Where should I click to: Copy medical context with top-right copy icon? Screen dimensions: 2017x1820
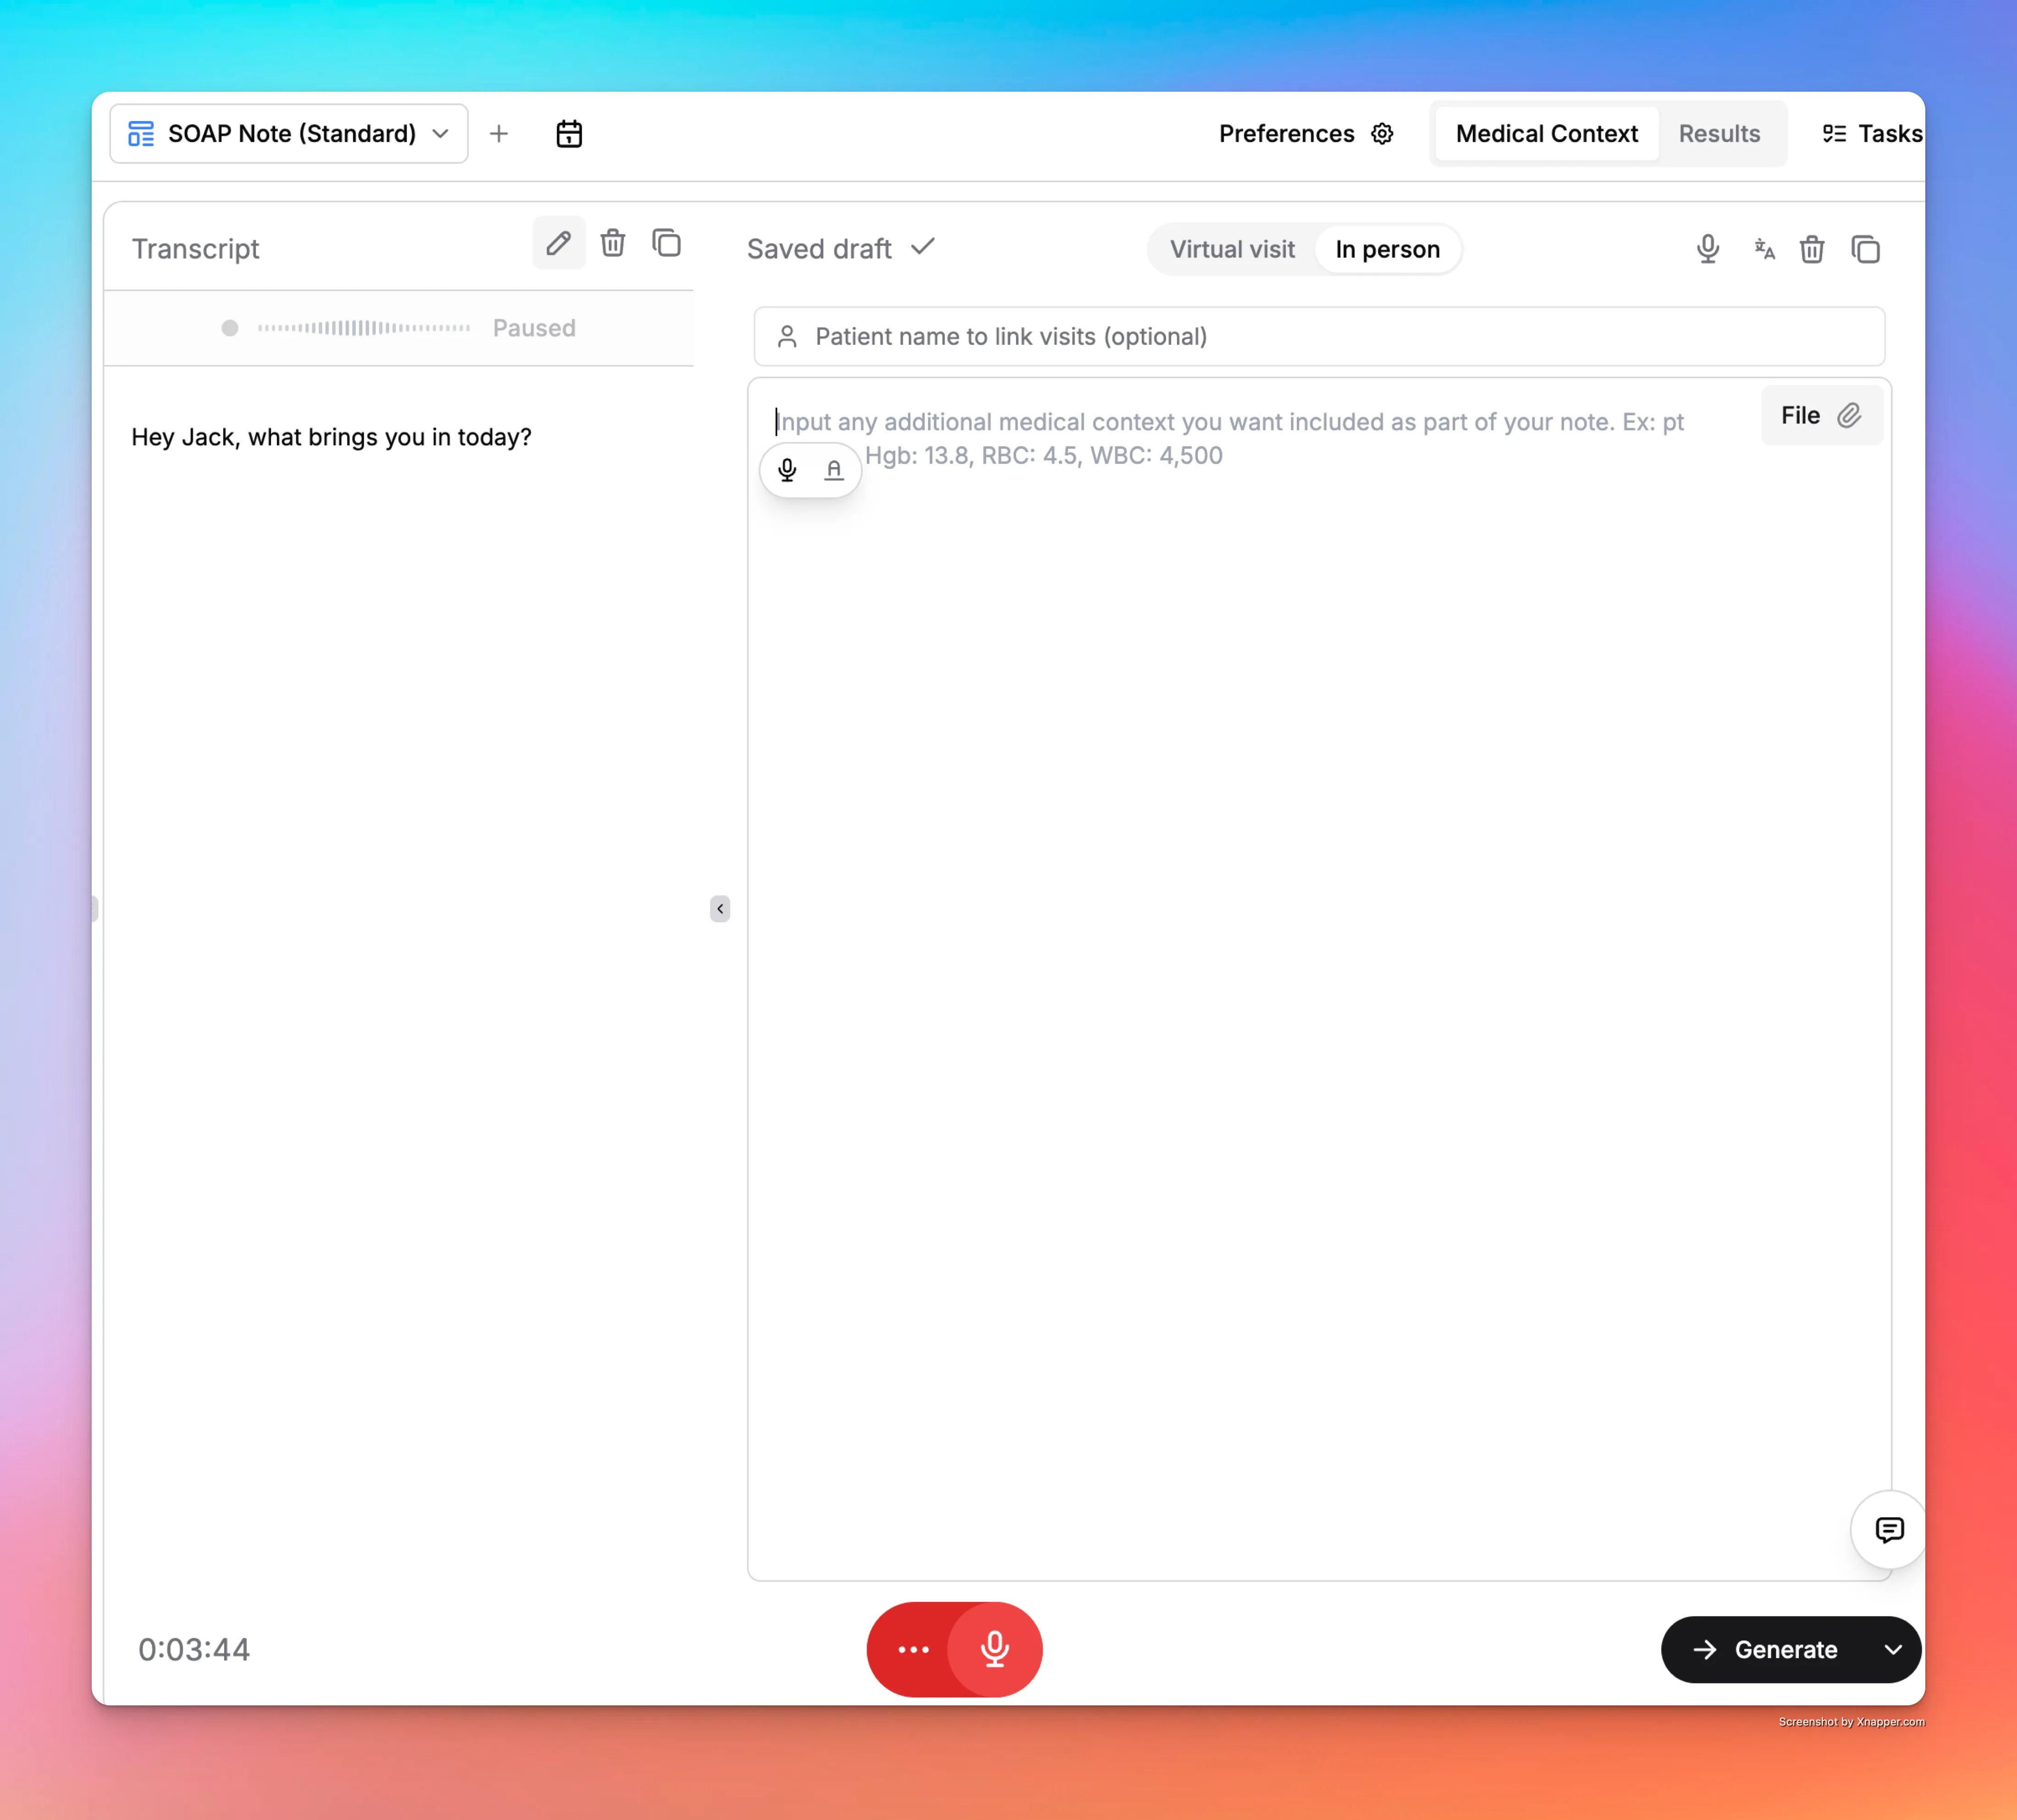1866,249
